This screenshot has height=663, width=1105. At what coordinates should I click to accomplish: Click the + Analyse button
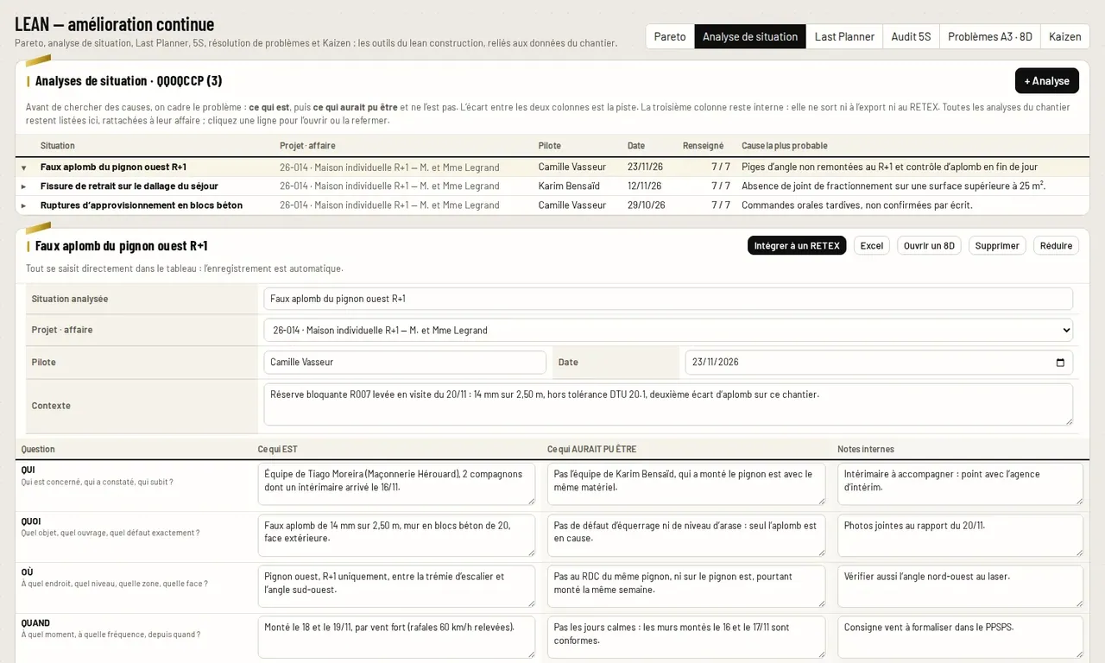click(x=1046, y=80)
